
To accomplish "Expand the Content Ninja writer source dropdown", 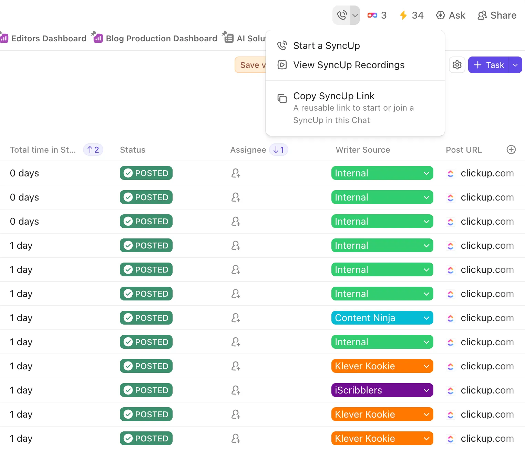I will tap(426, 318).
